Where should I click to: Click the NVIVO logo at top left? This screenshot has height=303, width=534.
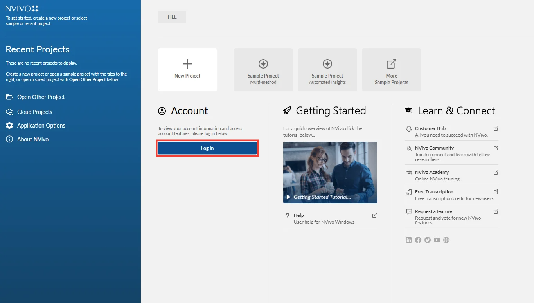click(x=22, y=9)
